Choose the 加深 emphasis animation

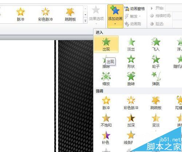tap(131, 120)
